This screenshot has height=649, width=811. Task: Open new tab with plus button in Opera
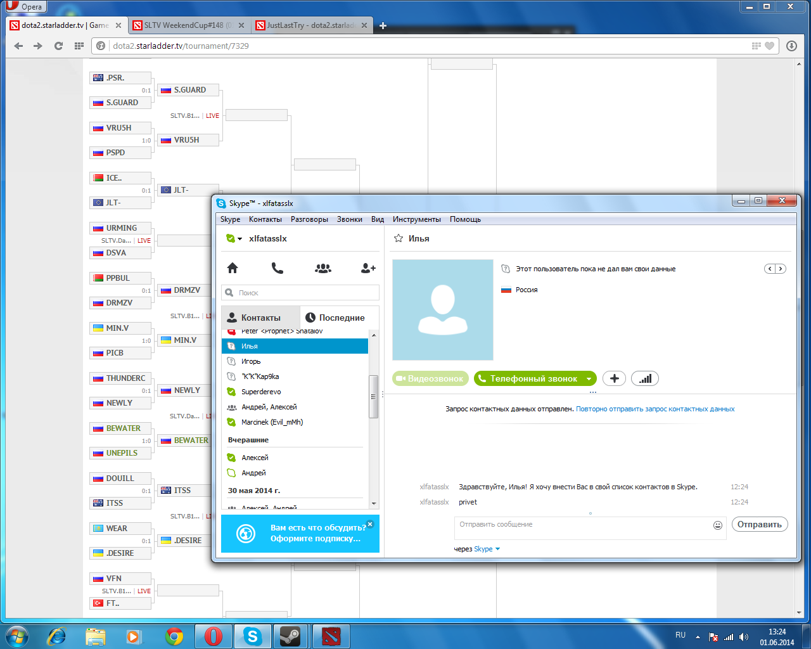click(x=383, y=25)
